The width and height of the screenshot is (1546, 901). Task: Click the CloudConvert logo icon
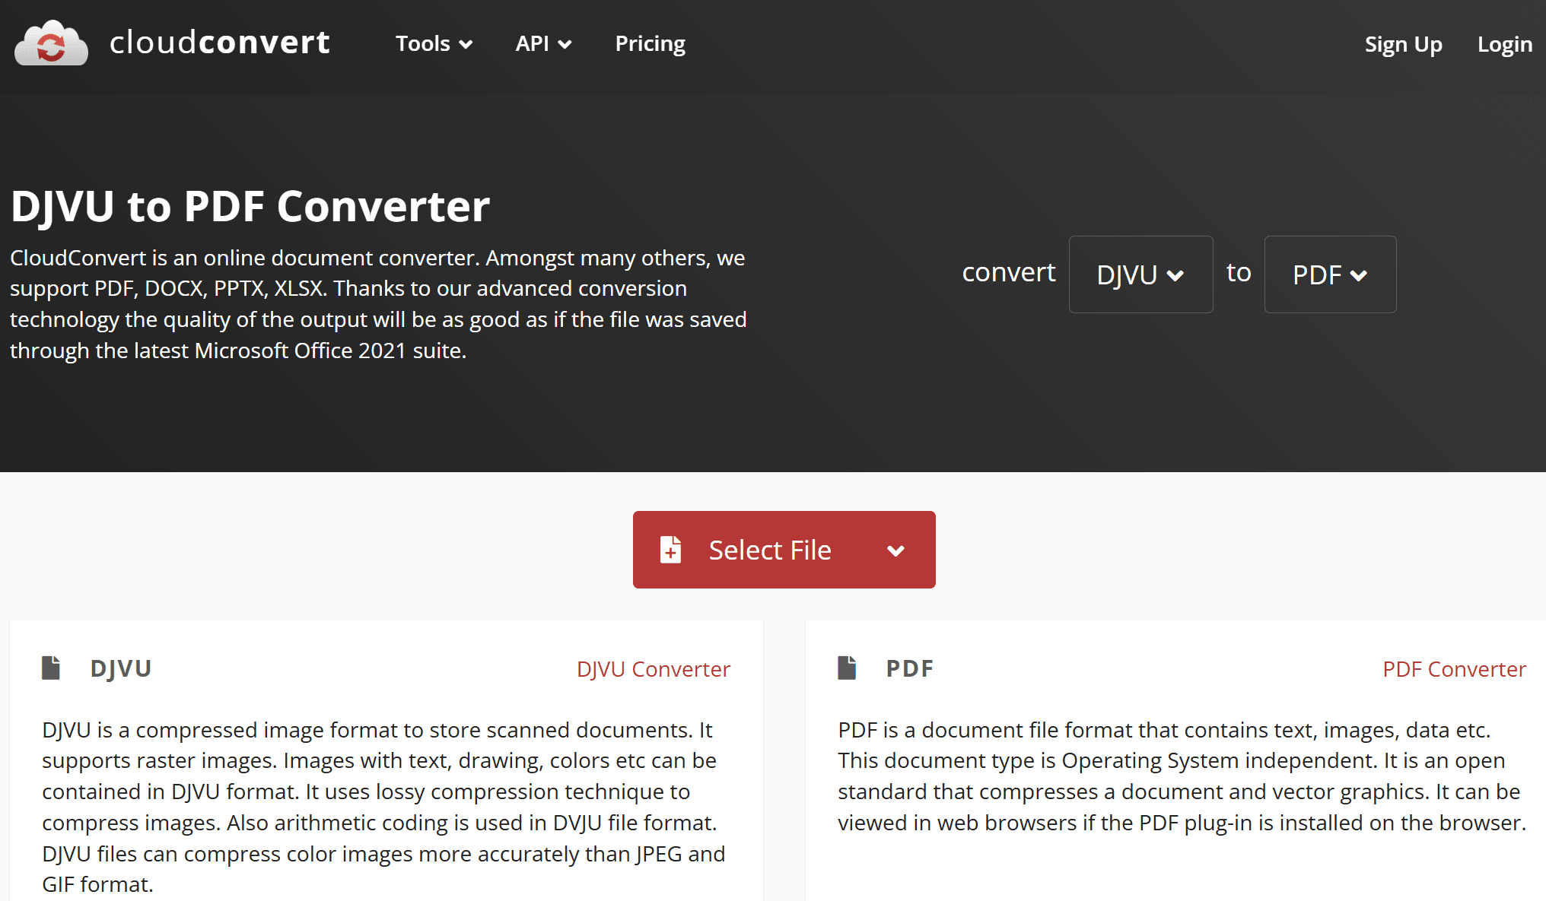click(x=50, y=43)
